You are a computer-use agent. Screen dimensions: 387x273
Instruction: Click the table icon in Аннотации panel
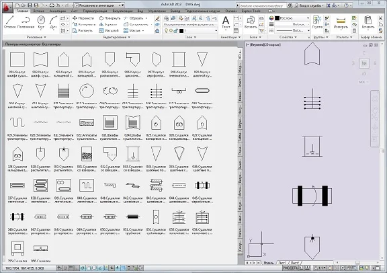click(236, 31)
